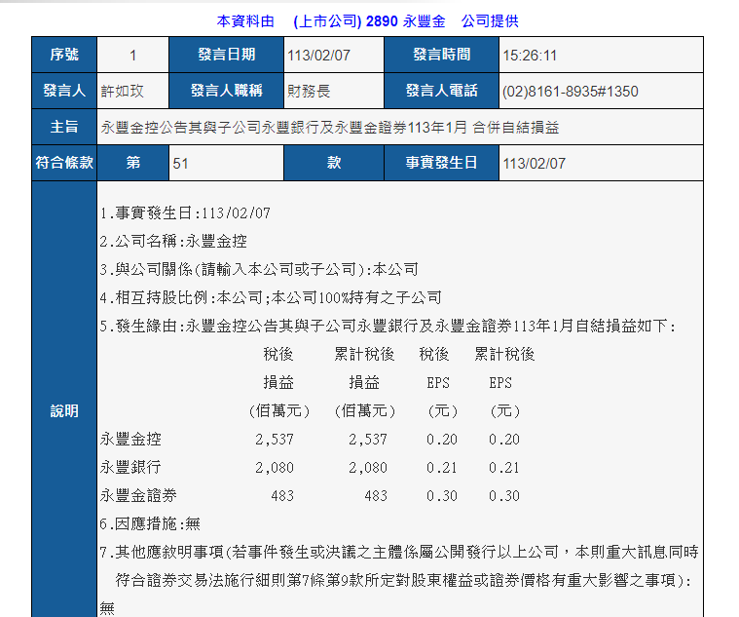Click 永豐金控 稅後EPS value 0.20
The width and height of the screenshot is (739, 617).
[442, 440]
